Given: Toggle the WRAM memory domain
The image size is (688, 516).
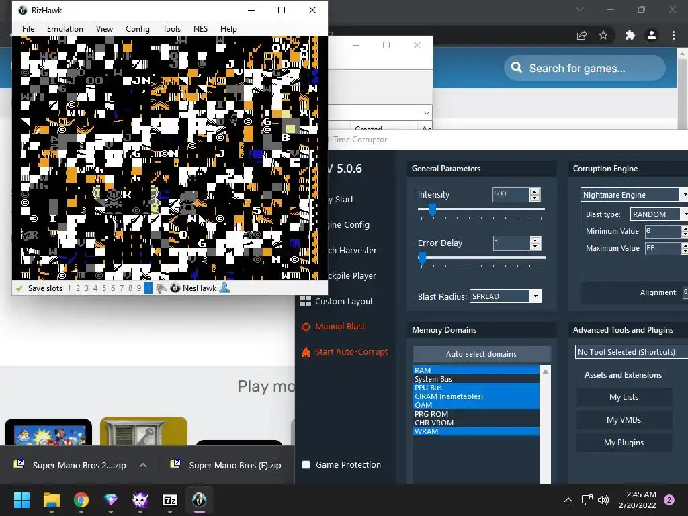Looking at the screenshot, I should (x=476, y=432).
